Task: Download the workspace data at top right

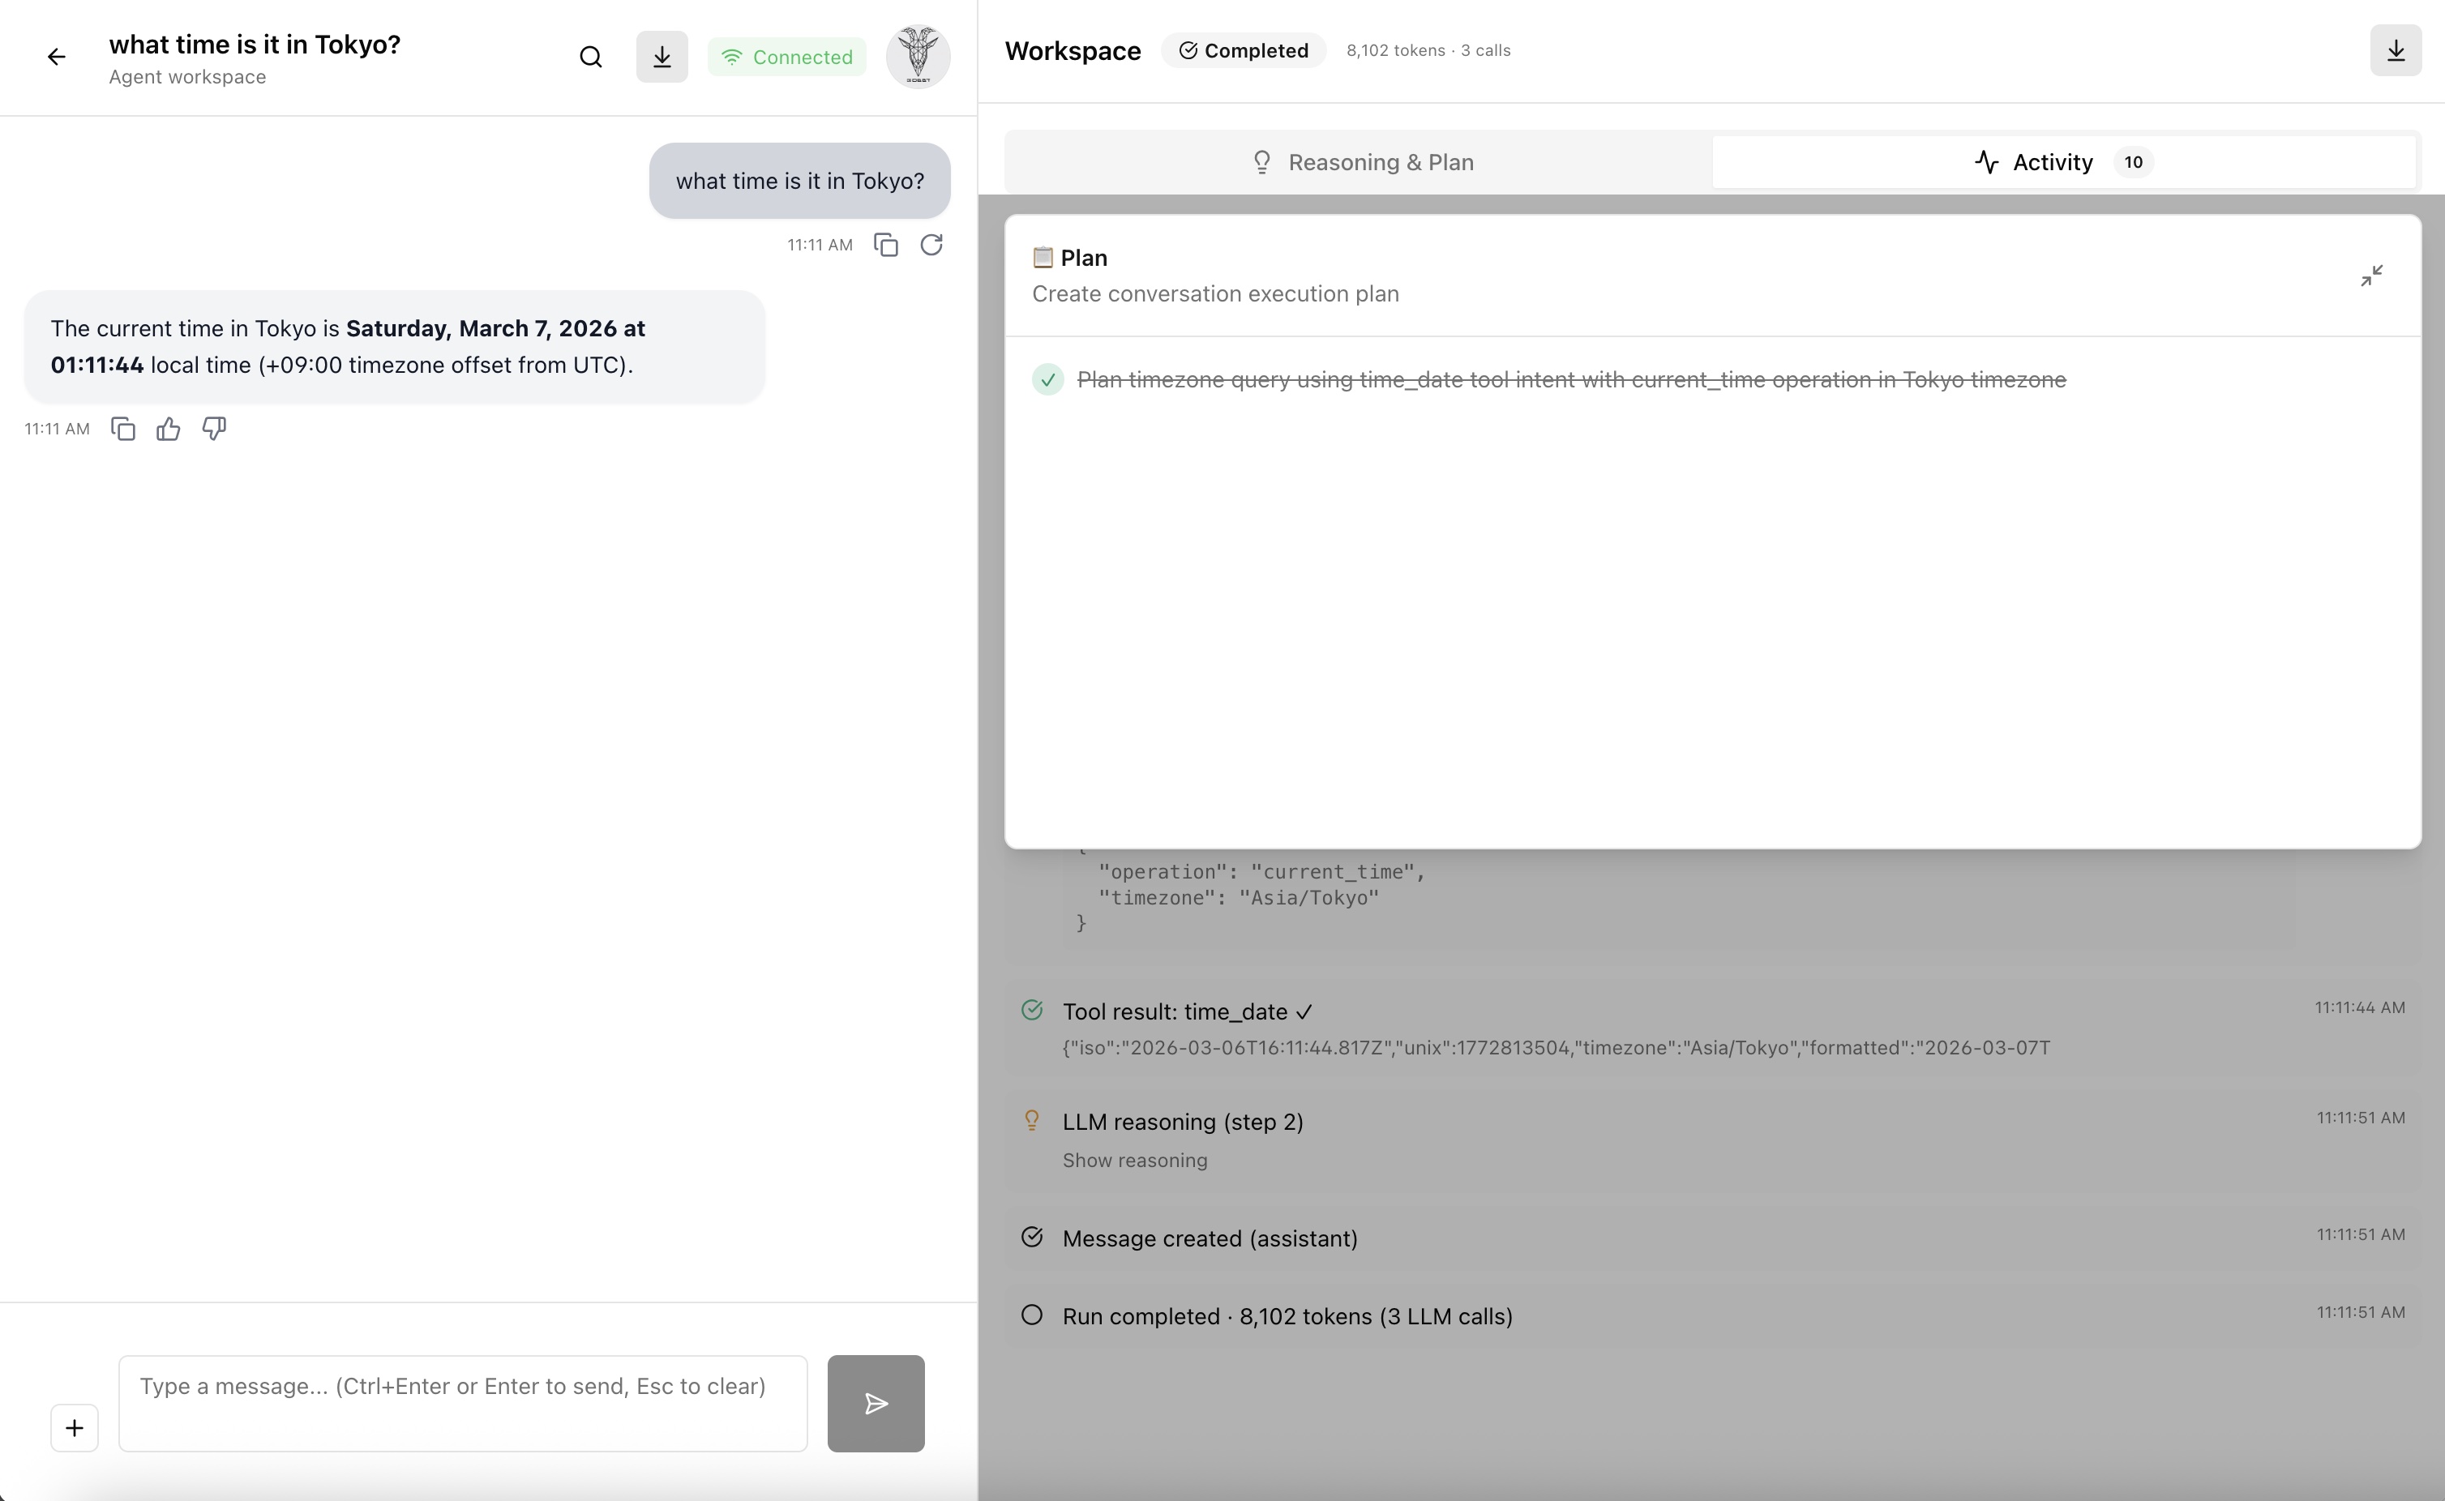Action: 2396,50
